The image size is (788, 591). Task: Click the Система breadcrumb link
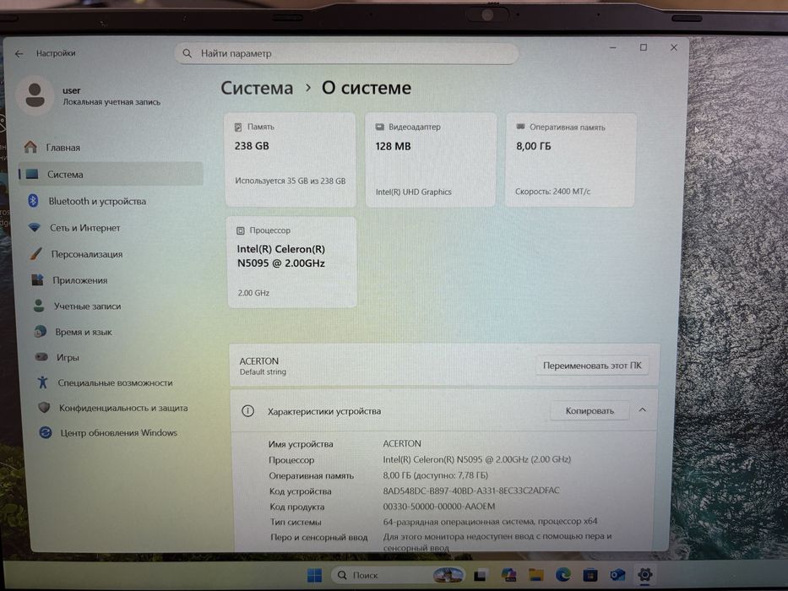click(x=257, y=88)
